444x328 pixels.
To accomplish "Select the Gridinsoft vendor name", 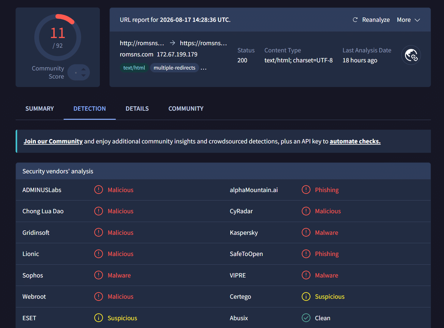I will (36, 233).
